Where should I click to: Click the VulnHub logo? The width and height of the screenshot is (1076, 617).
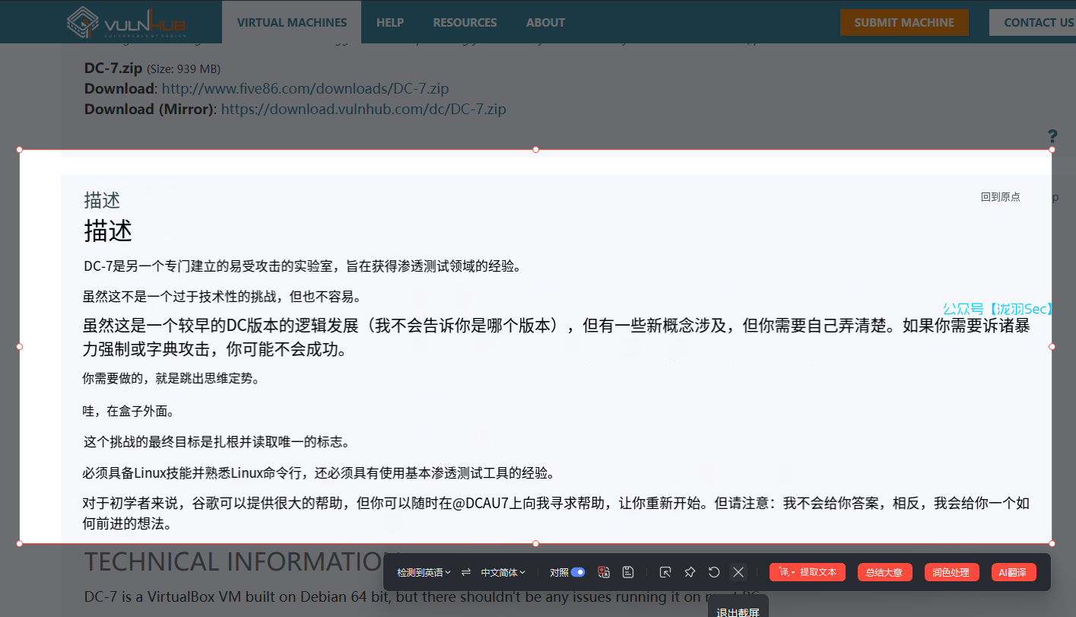[126, 22]
